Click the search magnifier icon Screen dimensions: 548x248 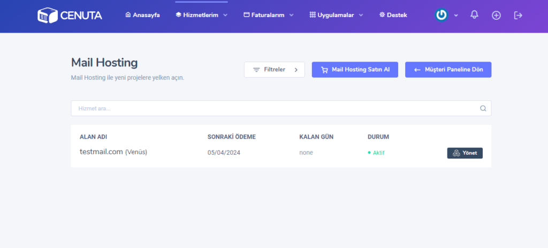click(x=483, y=108)
